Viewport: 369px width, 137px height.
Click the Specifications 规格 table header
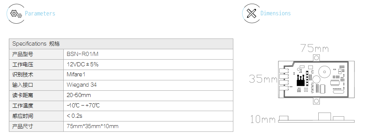tap(121, 44)
